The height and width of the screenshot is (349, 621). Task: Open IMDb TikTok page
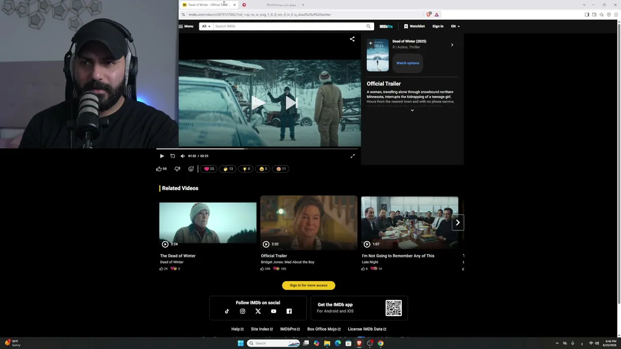(227, 311)
